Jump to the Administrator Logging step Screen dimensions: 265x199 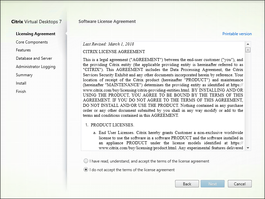[x=35, y=67]
